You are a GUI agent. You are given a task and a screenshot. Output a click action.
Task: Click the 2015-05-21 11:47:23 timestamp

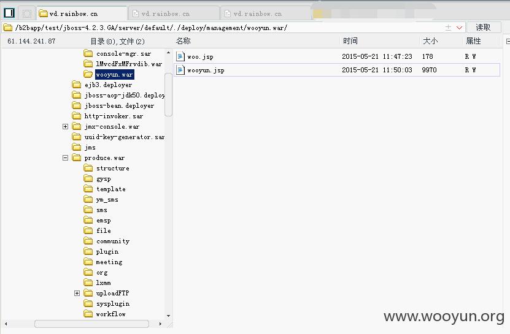[377, 56]
